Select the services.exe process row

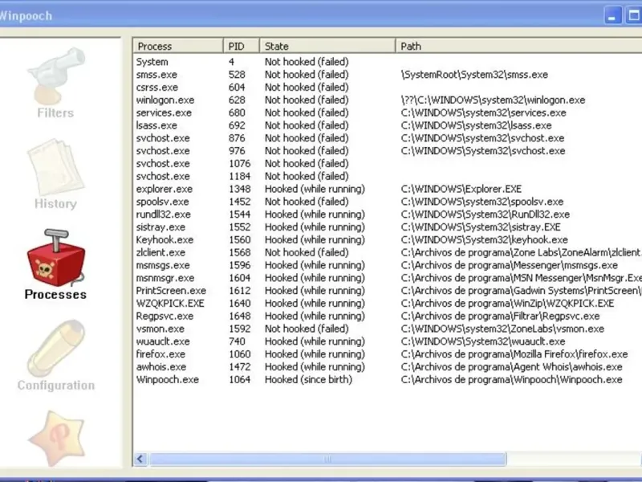tap(388, 112)
